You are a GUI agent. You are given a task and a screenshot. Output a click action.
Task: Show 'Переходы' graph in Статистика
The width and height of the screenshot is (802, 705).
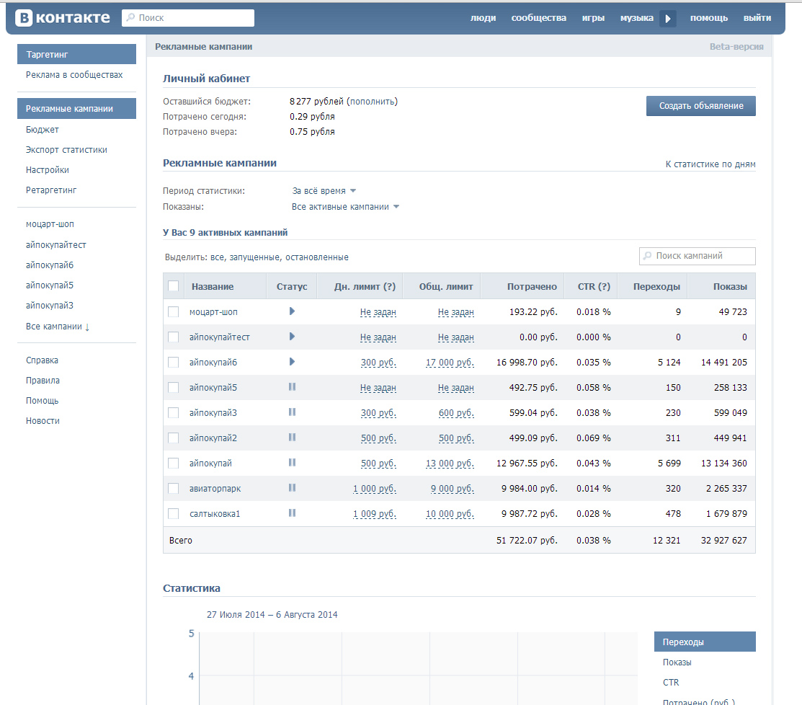(x=705, y=642)
